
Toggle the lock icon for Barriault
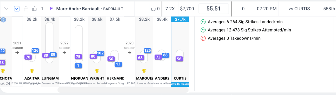point(26,9)
